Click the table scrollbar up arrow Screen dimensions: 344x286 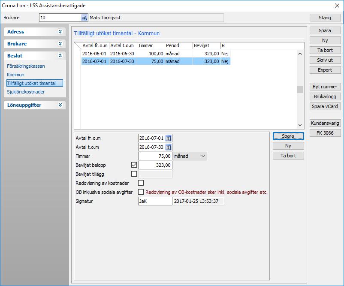[300, 54]
